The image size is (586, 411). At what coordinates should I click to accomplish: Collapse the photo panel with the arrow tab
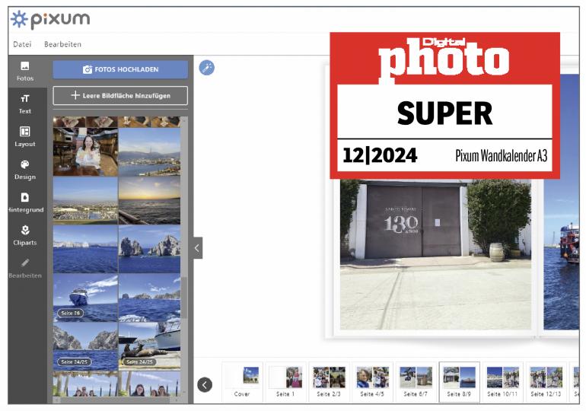point(198,247)
